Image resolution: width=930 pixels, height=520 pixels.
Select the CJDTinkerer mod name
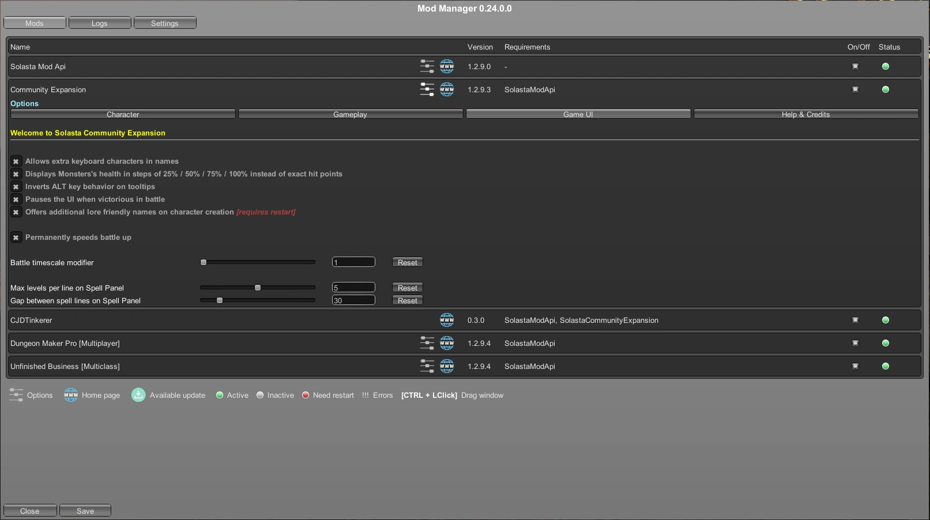pyautogui.click(x=31, y=320)
